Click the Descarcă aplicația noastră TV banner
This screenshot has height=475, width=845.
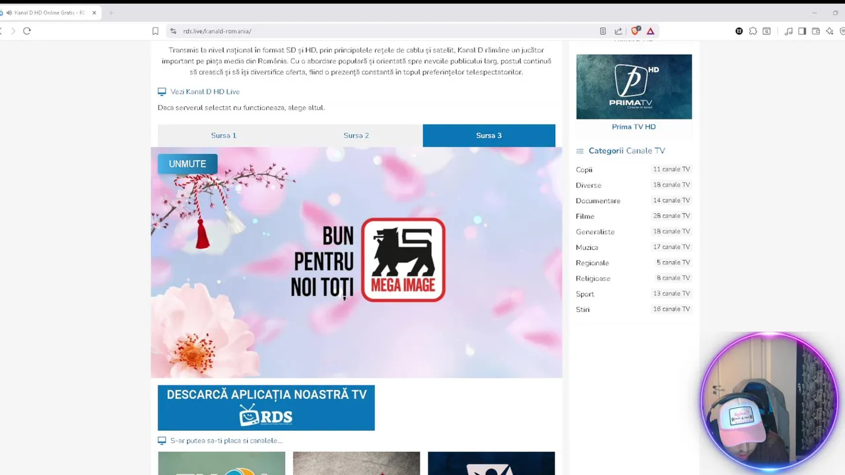(x=266, y=408)
